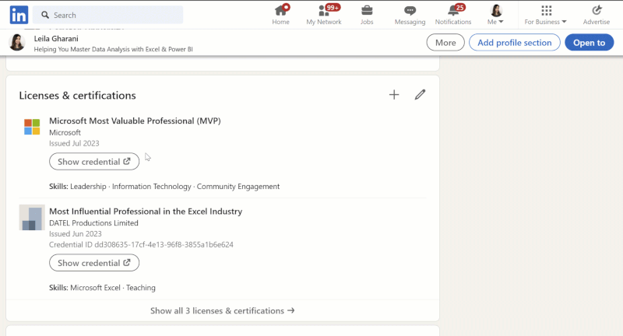Open Most Influential Professional in the Excel Industry

pyautogui.click(x=146, y=212)
